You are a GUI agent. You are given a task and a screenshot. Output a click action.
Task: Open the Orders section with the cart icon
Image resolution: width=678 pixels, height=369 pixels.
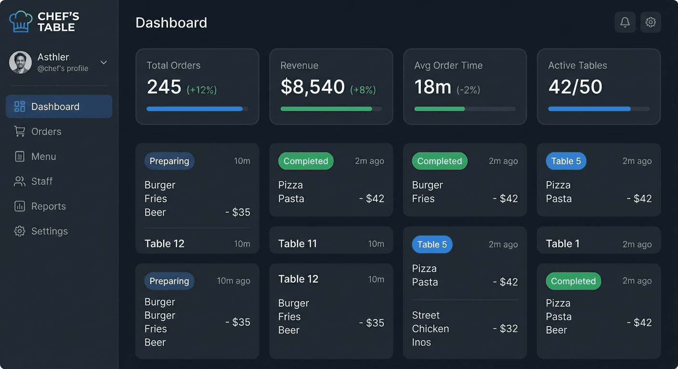tap(19, 131)
